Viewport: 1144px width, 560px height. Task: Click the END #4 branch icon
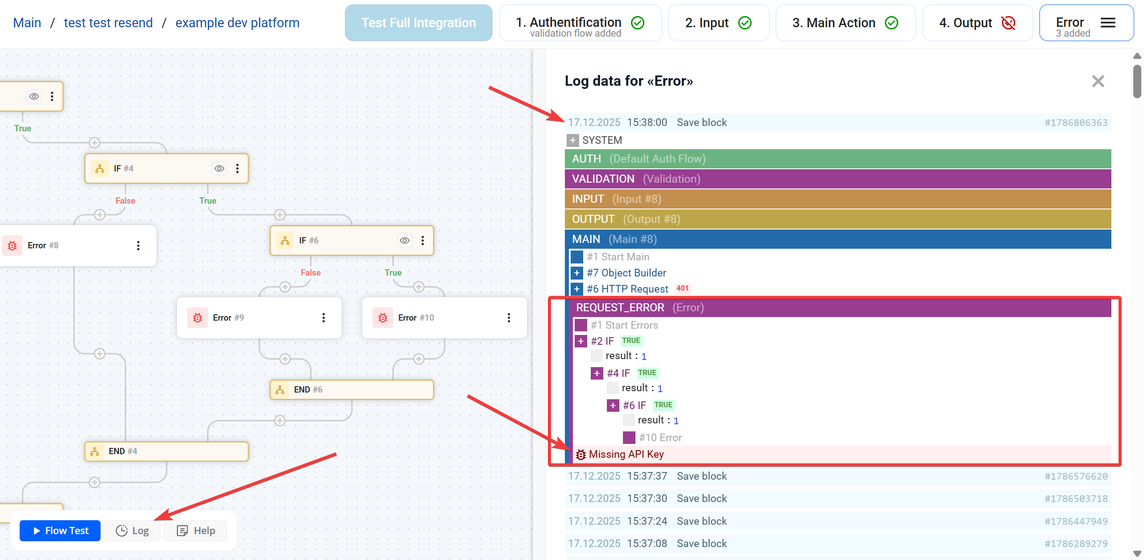point(95,451)
